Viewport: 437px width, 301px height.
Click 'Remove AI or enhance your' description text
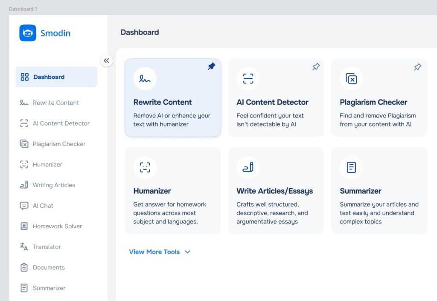point(172,116)
